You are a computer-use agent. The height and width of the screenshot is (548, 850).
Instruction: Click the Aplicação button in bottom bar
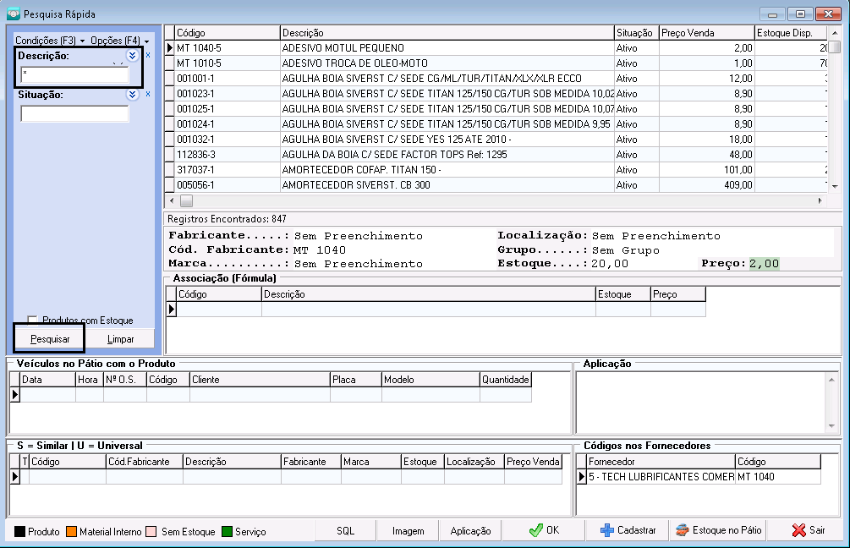click(470, 530)
